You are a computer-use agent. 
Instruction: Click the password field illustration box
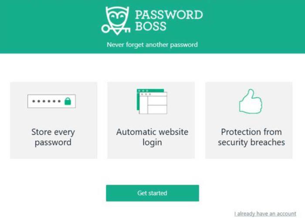51,101
